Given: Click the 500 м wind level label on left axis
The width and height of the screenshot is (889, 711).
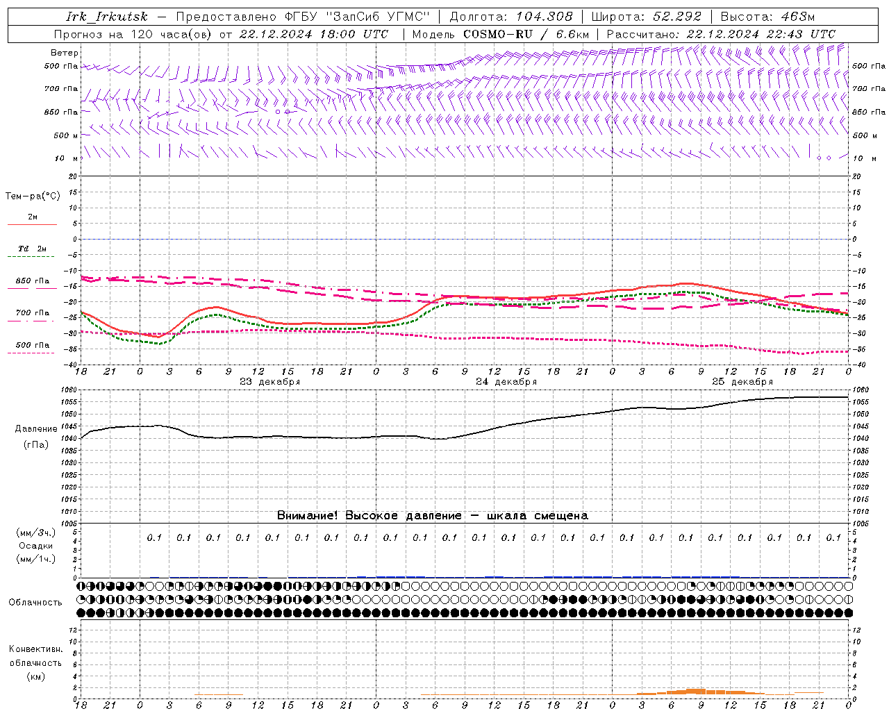Looking at the screenshot, I should 67,135.
